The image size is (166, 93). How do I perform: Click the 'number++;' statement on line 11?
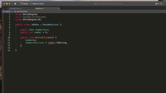coord(31,40)
